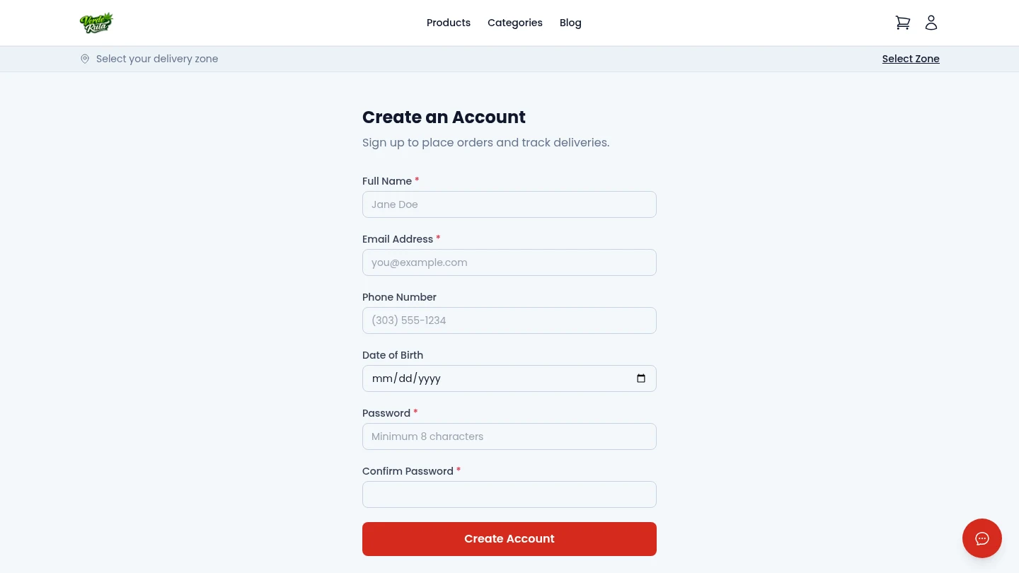Click the Select Zone link
The image size is (1019, 573).
point(911,59)
